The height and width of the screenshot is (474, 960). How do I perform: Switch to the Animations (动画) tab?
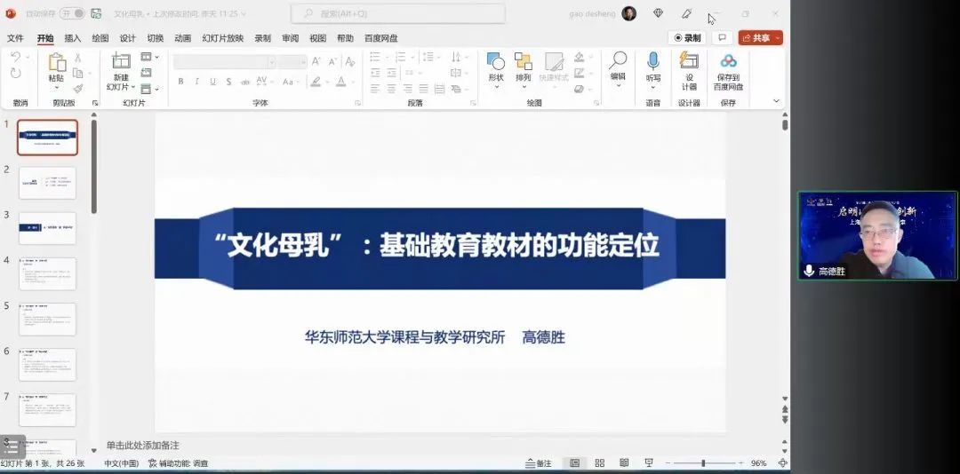pos(182,38)
